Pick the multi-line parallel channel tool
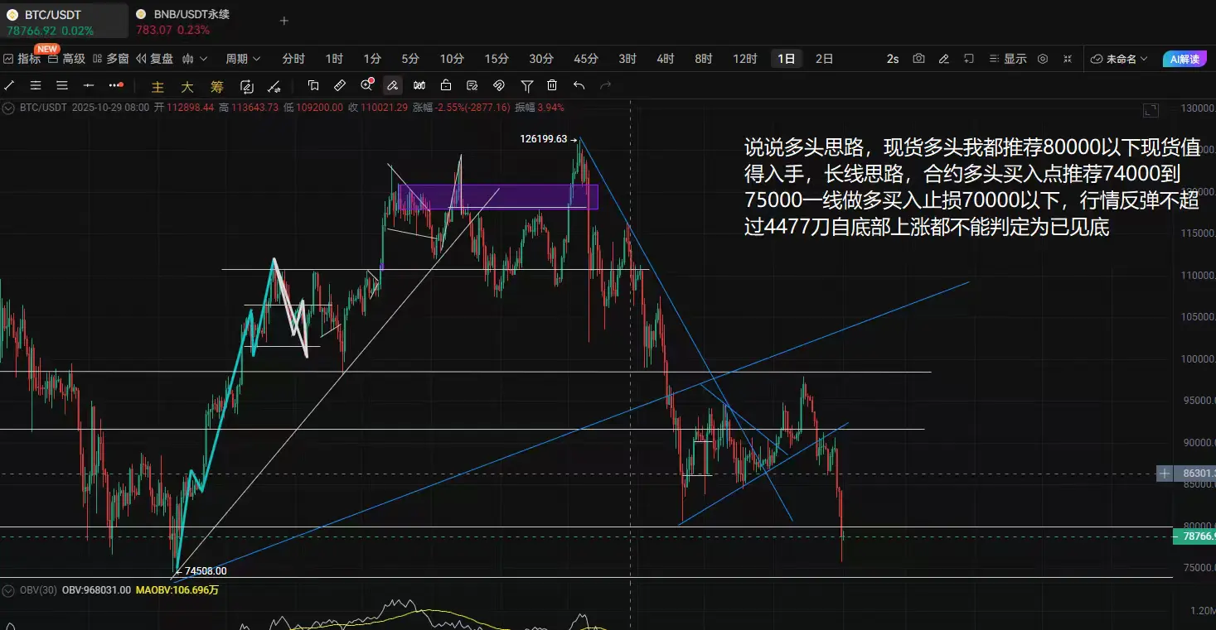The width and height of the screenshot is (1216, 630). (x=36, y=85)
